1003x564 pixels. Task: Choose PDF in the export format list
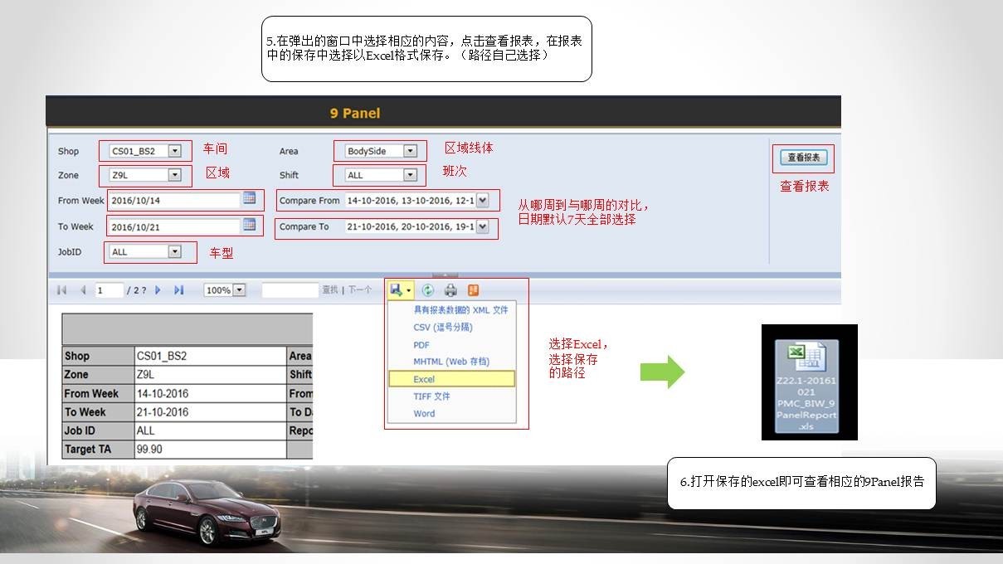point(421,344)
